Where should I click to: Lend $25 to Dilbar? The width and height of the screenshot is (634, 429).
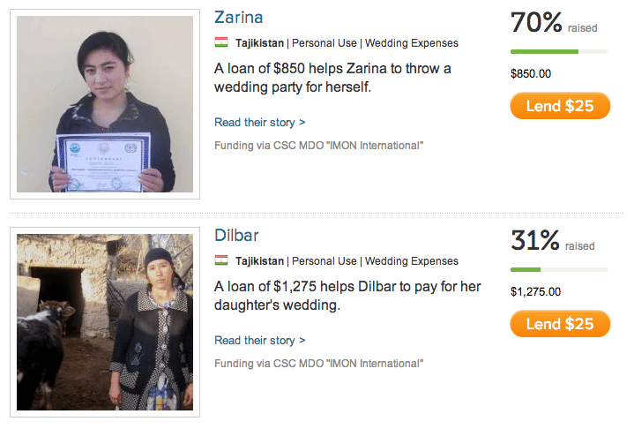560,324
